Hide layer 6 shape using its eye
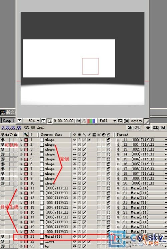The image size is (167, 249). pyautogui.click(x=3, y=164)
